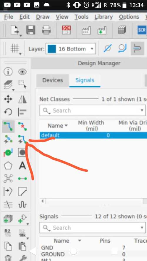Viewport: 147px width, 261px height.
Task: Toggle the Loop Remove routing option
Action: [122, 49]
